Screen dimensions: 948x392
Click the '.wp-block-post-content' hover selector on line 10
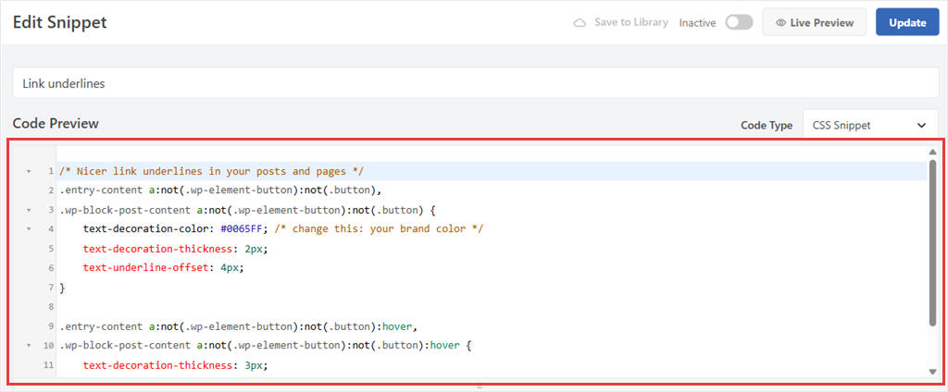tap(125, 346)
